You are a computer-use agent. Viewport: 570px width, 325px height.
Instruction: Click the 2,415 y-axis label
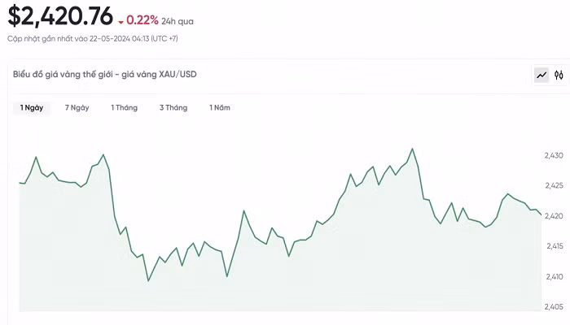click(x=554, y=245)
